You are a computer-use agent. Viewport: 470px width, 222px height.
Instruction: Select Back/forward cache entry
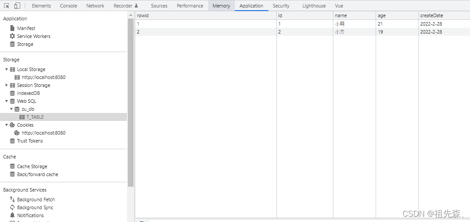pyautogui.click(x=37, y=174)
